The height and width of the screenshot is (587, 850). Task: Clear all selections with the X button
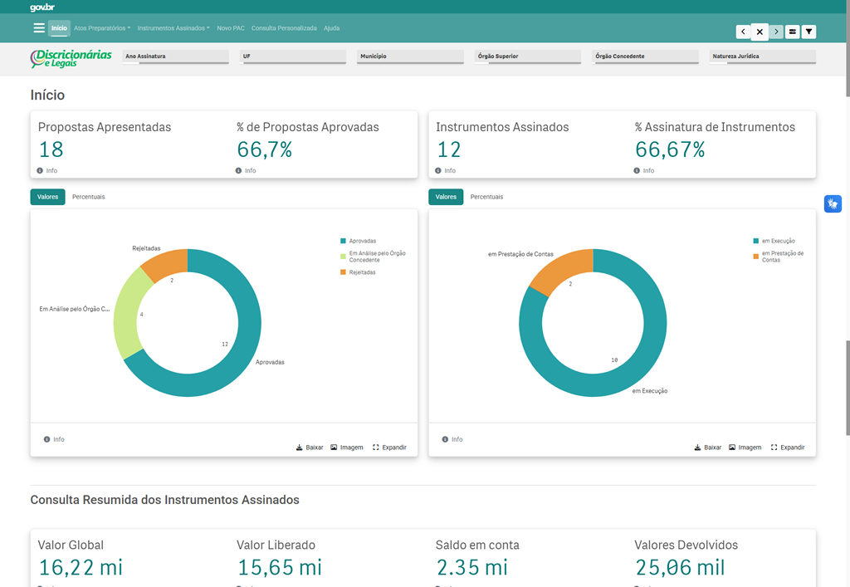(760, 32)
